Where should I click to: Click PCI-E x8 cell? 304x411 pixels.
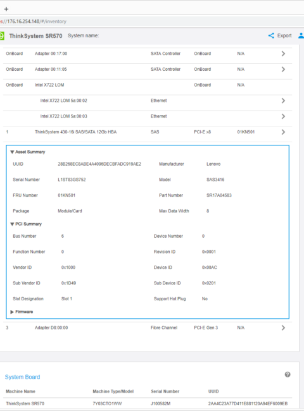coord(203,132)
